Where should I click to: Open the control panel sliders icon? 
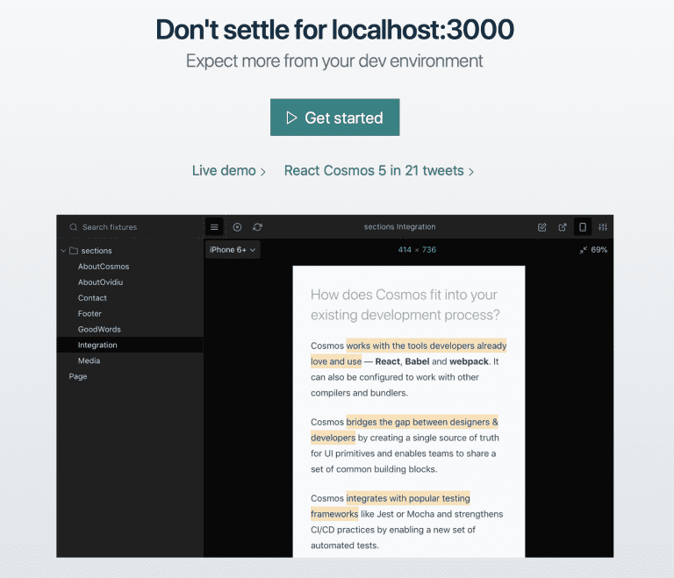603,227
